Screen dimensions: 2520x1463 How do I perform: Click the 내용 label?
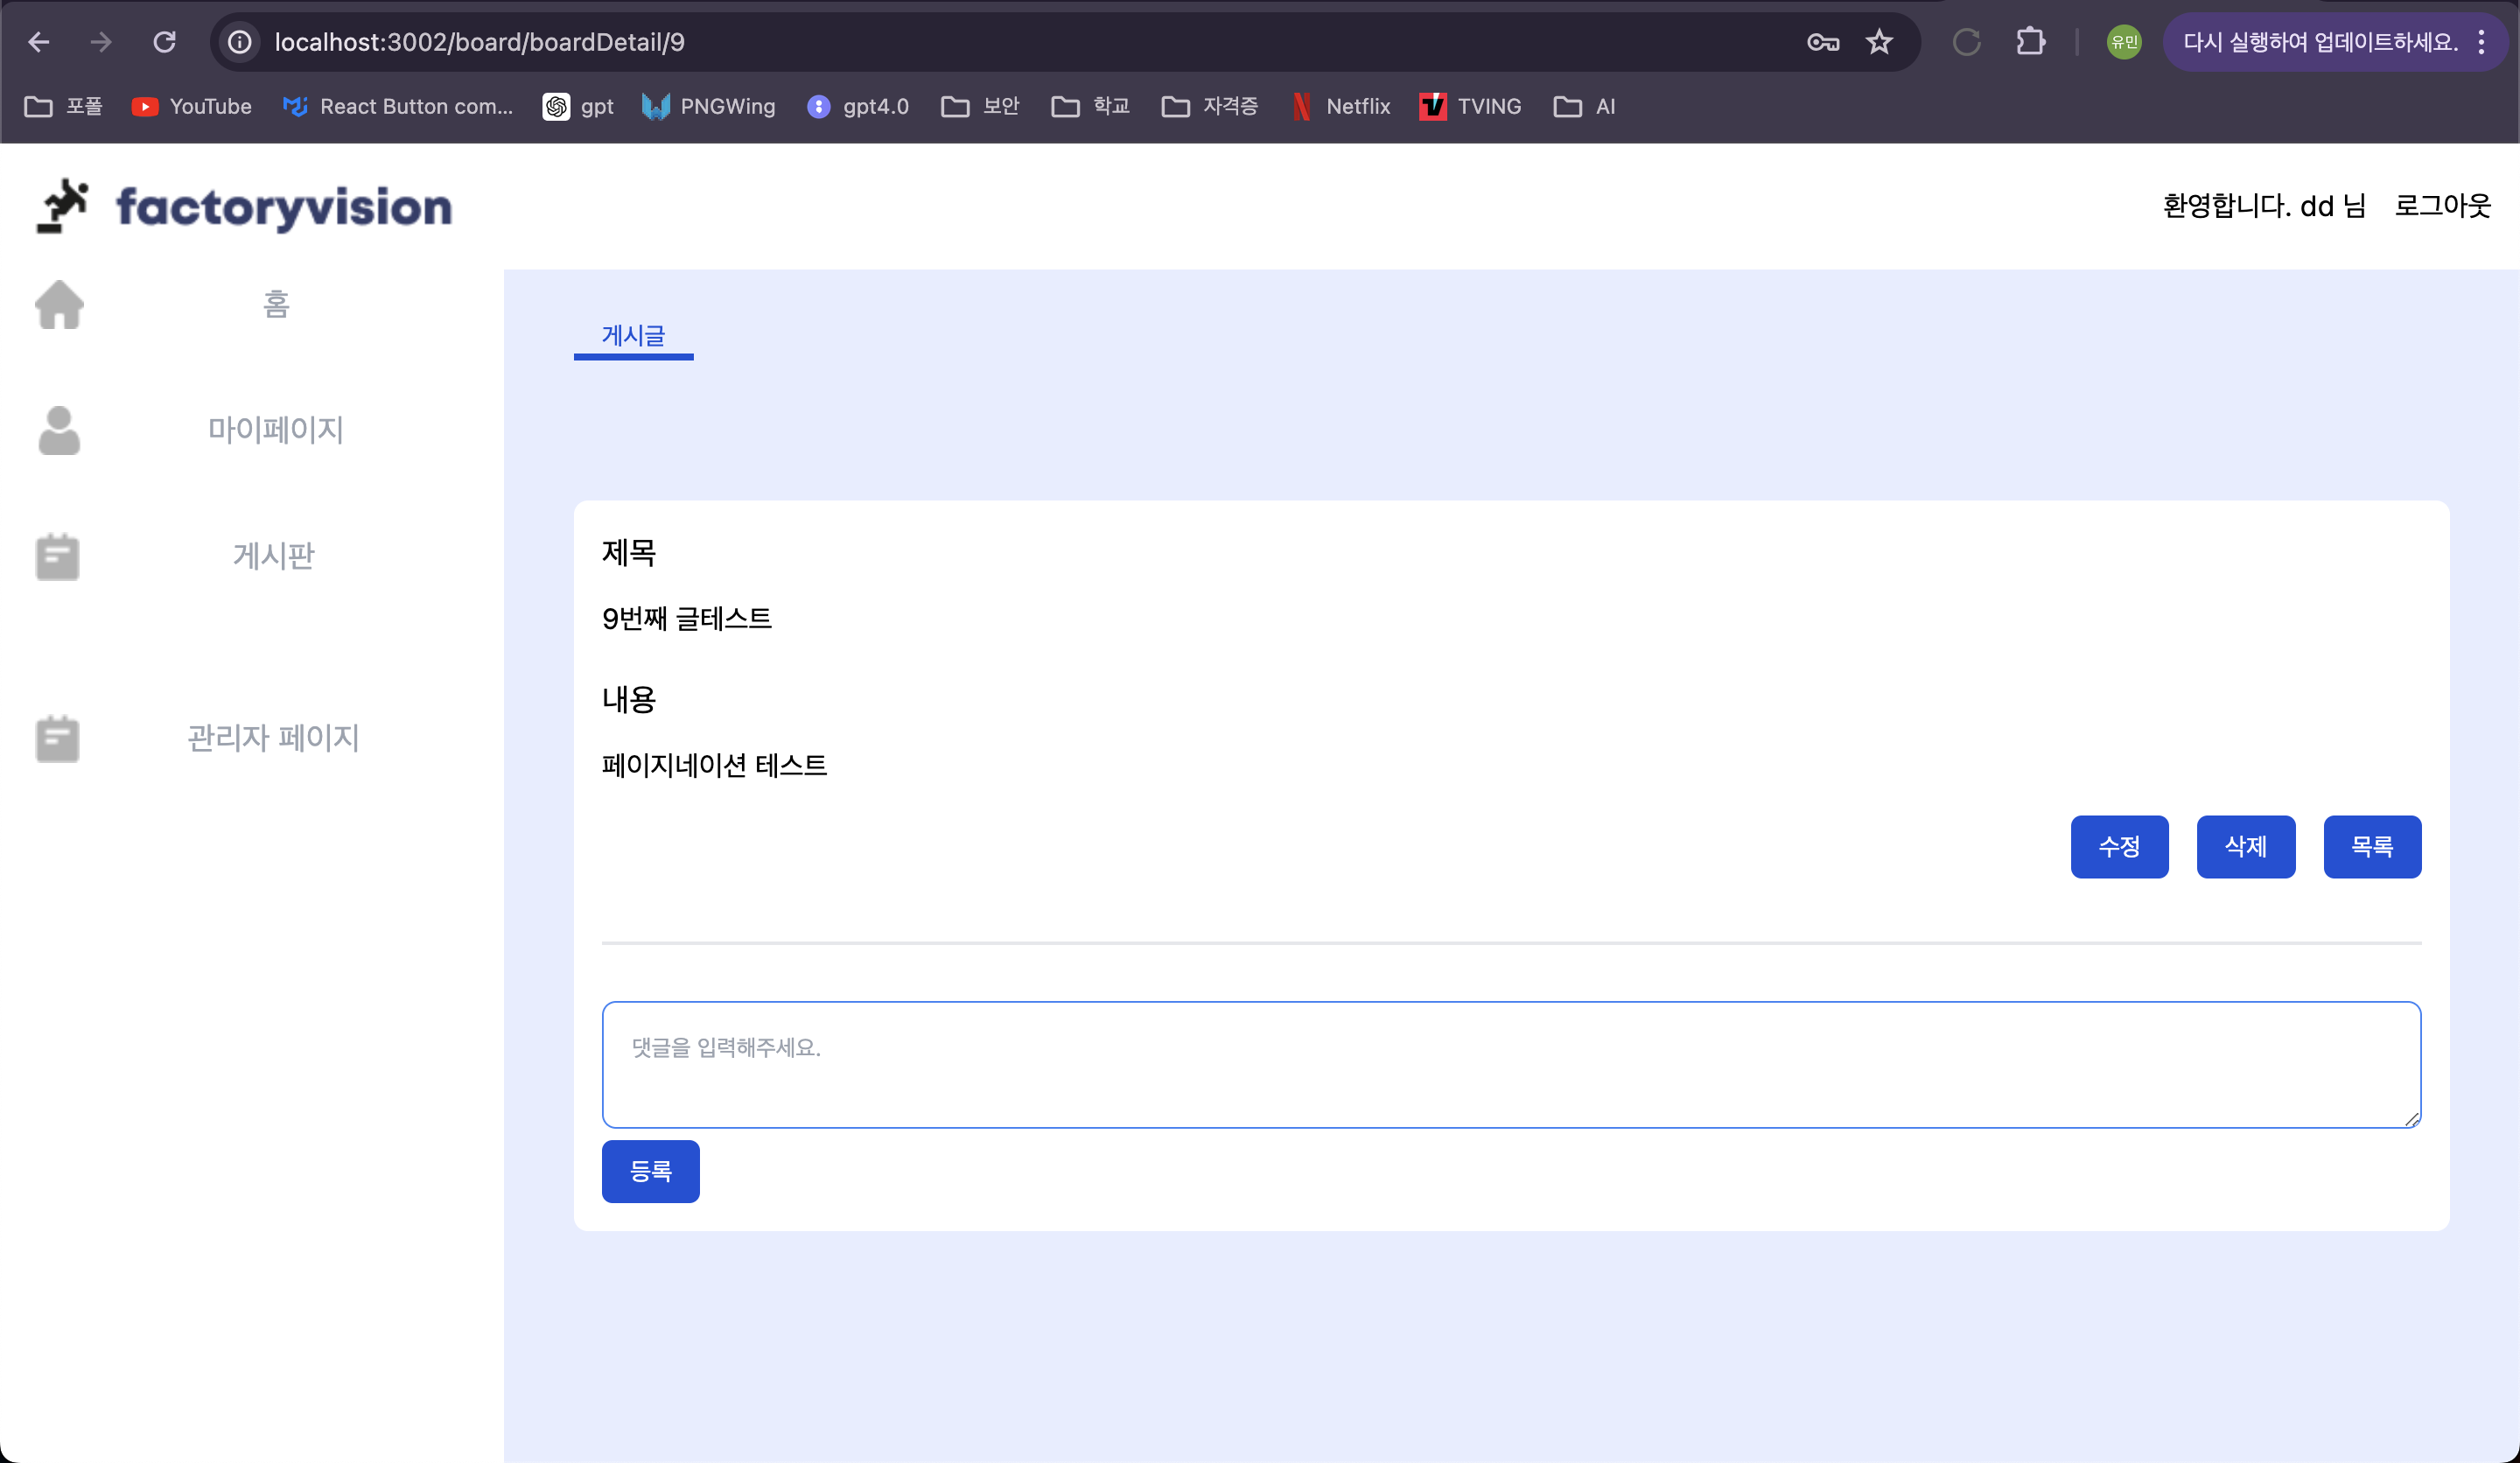pyautogui.click(x=628, y=699)
